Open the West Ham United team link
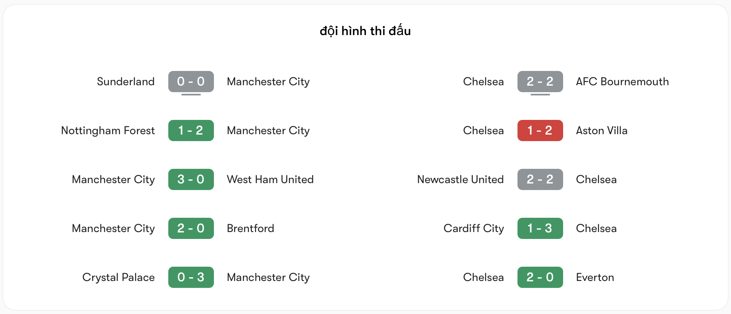This screenshot has width=731, height=314. point(270,179)
